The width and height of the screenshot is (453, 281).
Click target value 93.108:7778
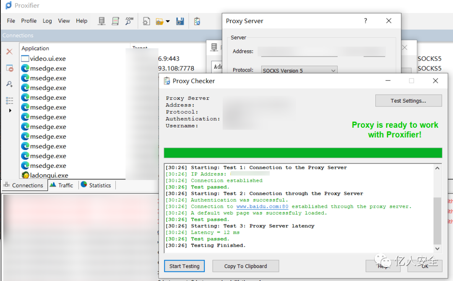[176, 68]
